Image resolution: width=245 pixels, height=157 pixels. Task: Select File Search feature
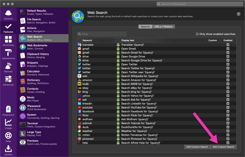44,21
